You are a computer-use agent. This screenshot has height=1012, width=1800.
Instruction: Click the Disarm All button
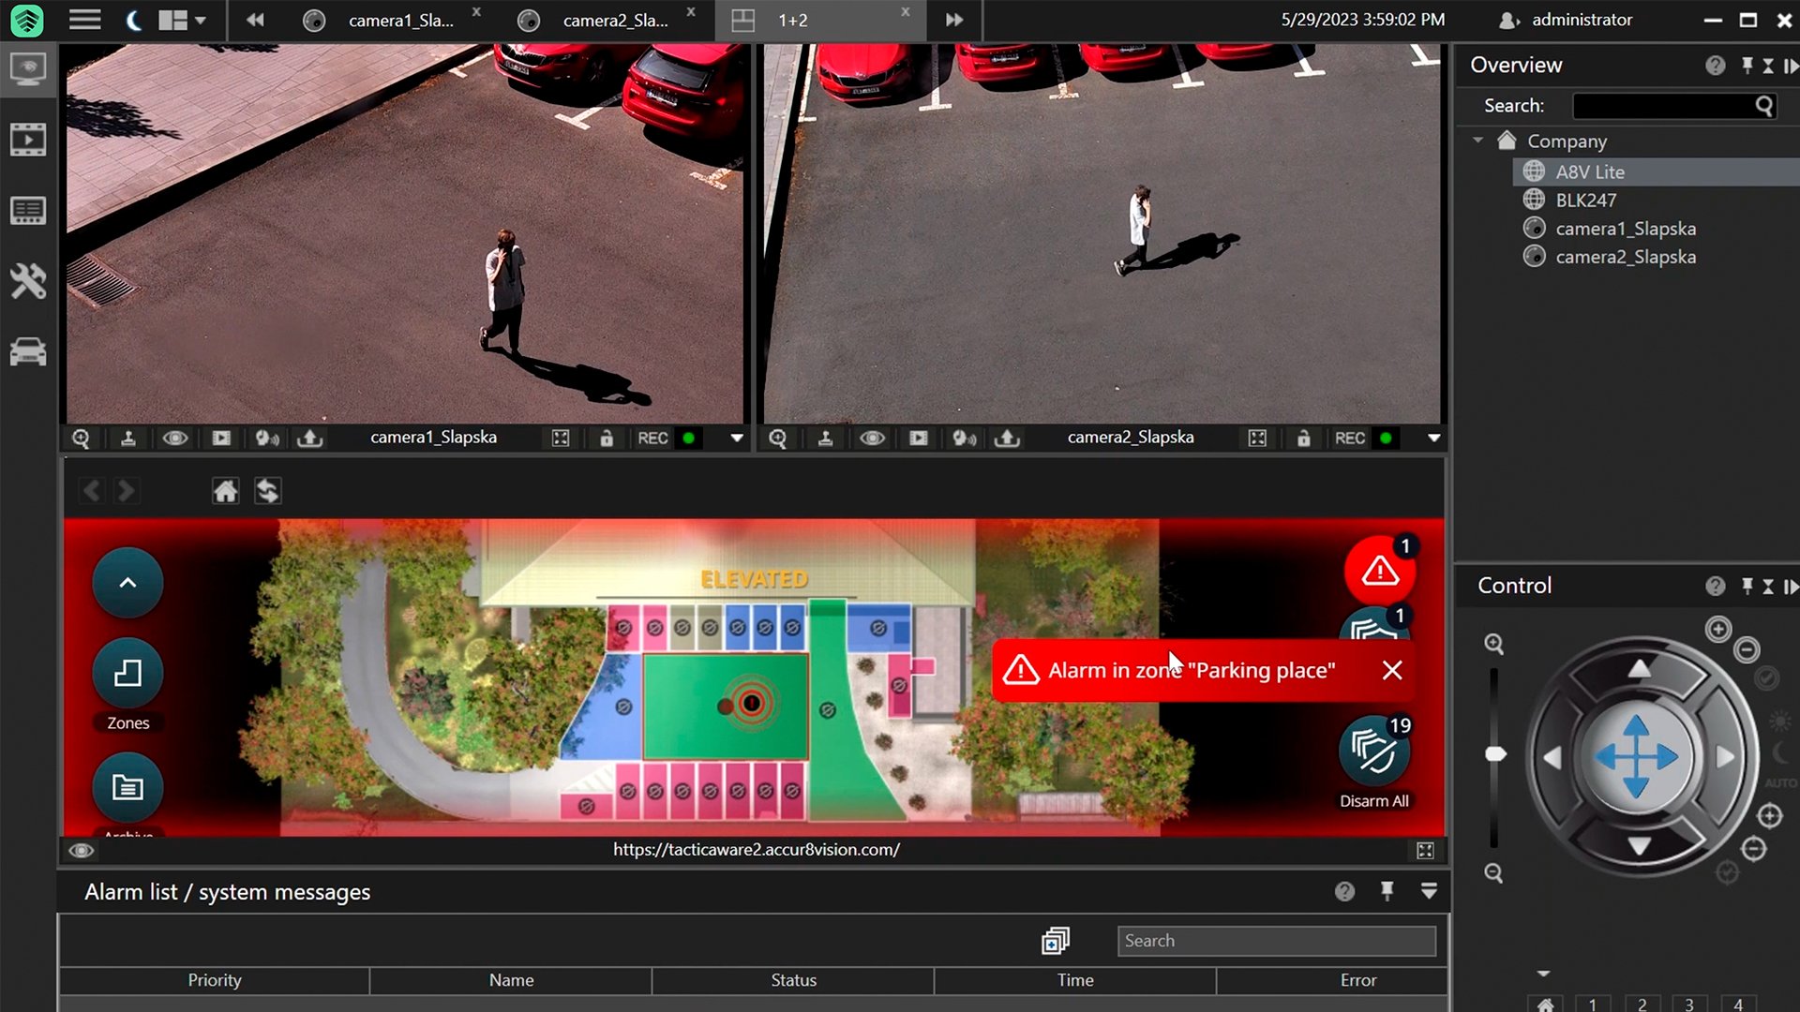click(x=1373, y=754)
